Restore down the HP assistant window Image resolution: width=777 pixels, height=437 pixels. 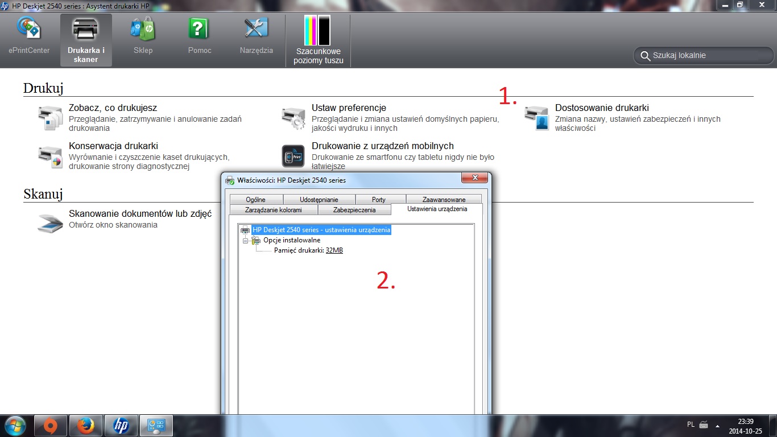tap(741, 5)
